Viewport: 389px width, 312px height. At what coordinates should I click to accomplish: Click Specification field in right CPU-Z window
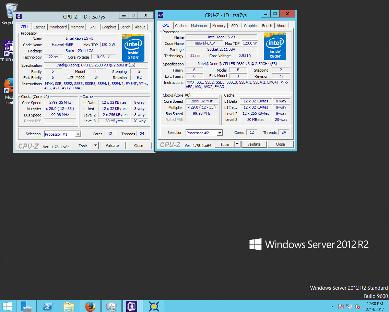(238, 64)
